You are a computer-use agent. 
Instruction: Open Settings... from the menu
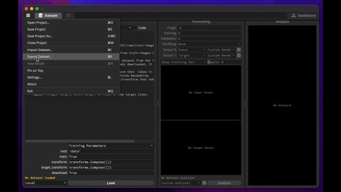(x=71, y=77)
